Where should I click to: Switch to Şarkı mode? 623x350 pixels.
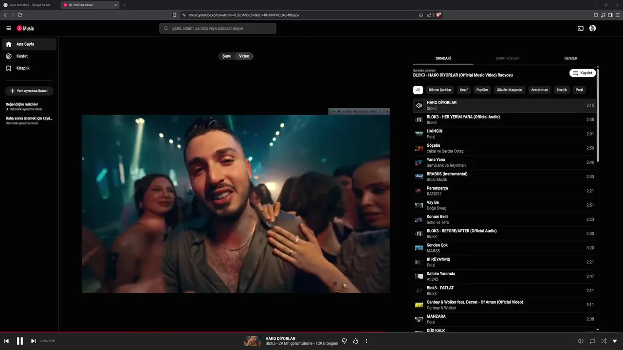pos(227,56)
